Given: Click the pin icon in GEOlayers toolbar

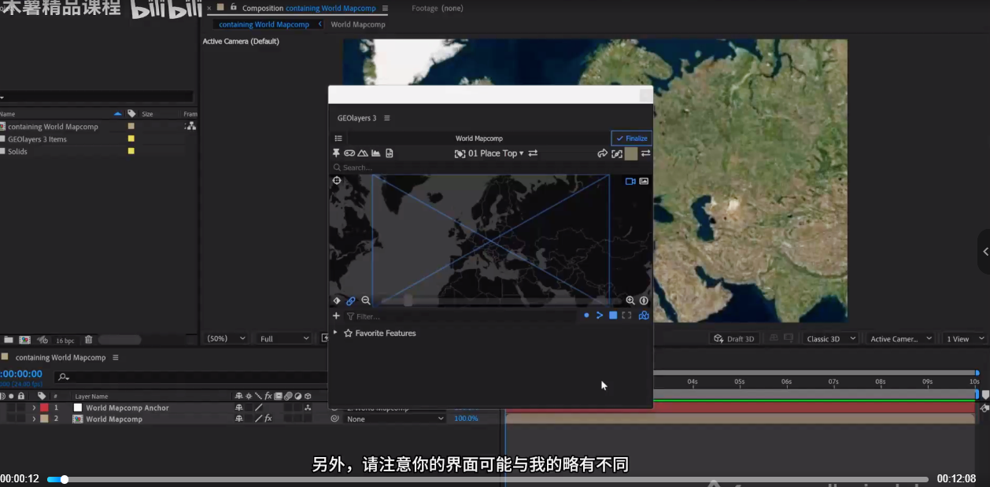Looking at the screenshot, I should 337,153.
